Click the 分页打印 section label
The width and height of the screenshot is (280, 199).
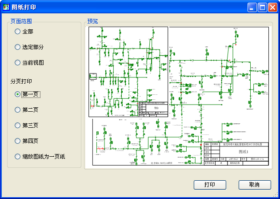click(x=21, y=81)
